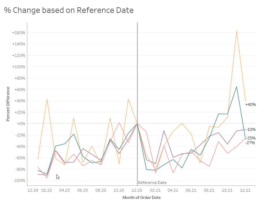The width and height of the screenshot is (265, 206).
Task: Pick the 06.21 month label
Action: point(191,190)
